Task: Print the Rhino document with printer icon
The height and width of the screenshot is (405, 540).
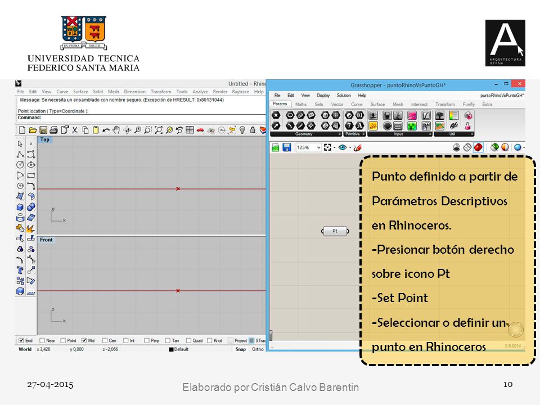Action: click(x=53, y=130)
